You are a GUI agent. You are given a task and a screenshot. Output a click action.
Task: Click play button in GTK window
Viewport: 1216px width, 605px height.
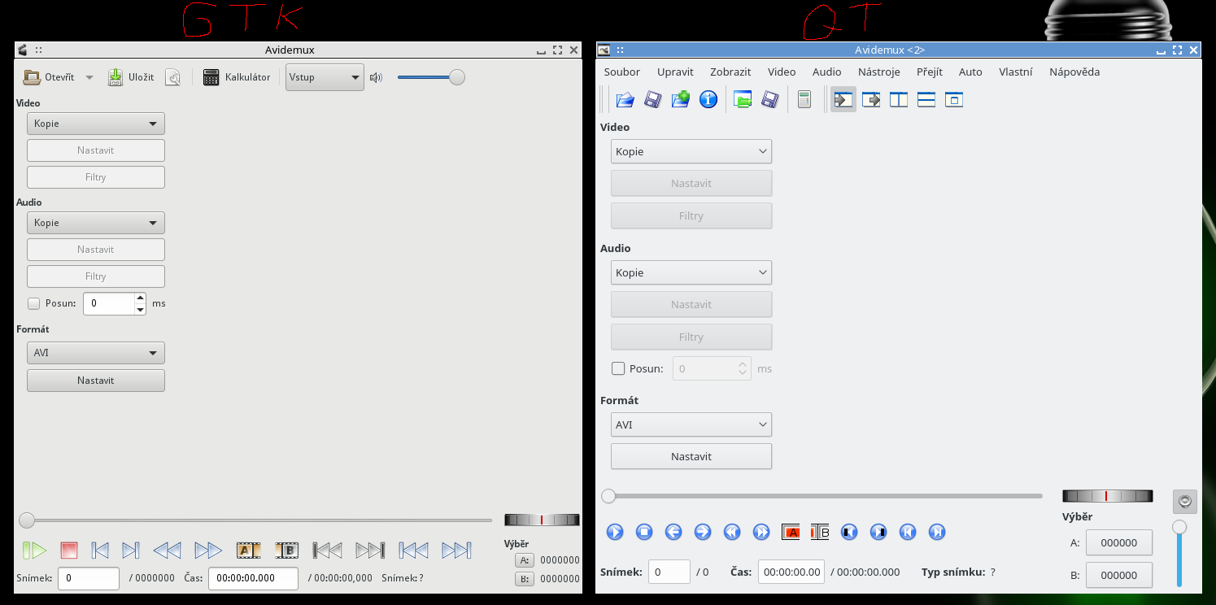point(34,551)
